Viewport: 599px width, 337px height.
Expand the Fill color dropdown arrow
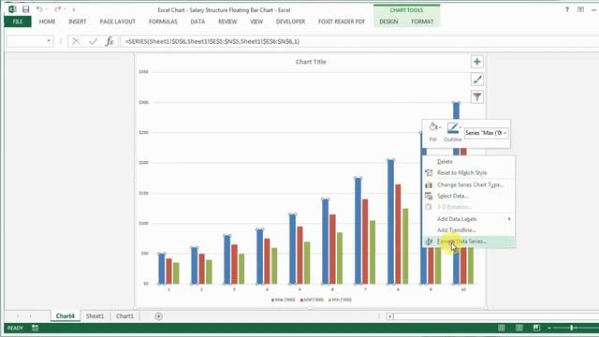pos(440,127)
